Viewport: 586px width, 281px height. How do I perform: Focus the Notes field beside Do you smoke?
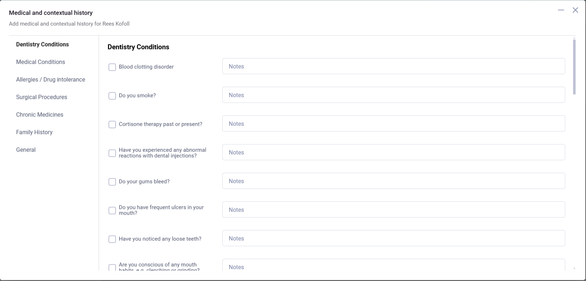click(x=393, y=95)
